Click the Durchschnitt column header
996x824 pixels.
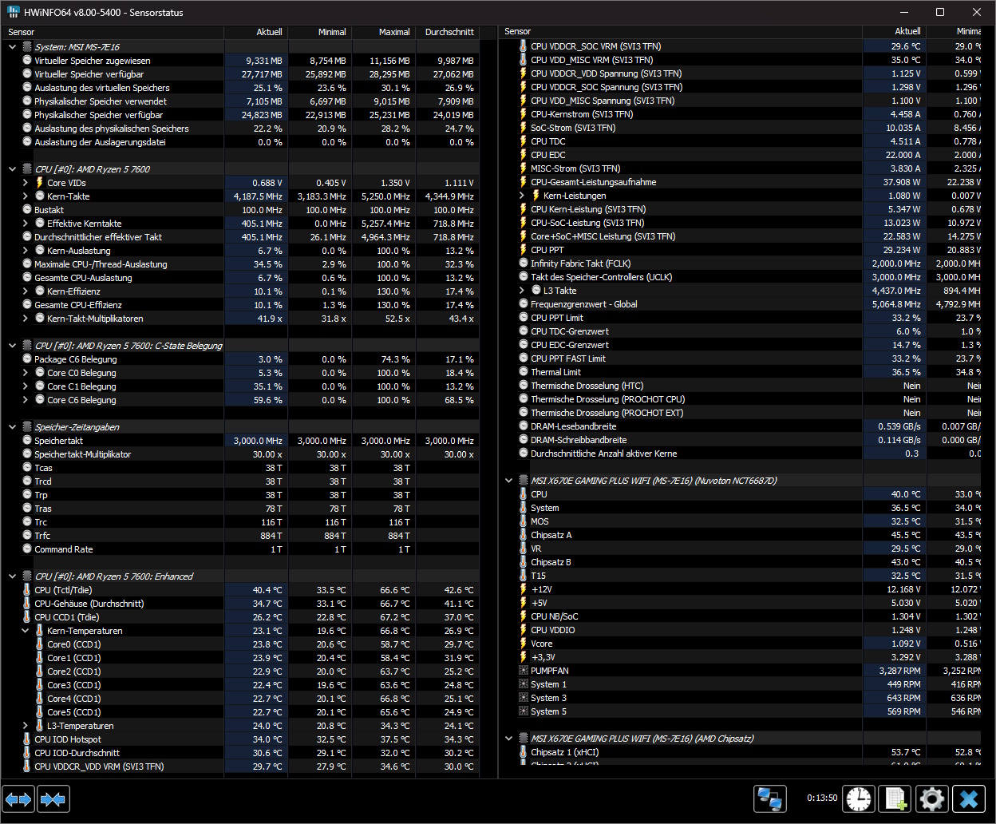point(449,32)
